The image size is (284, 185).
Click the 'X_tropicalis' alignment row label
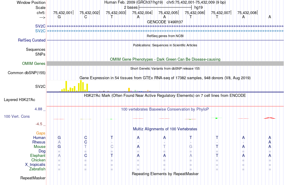coord(35,165)
